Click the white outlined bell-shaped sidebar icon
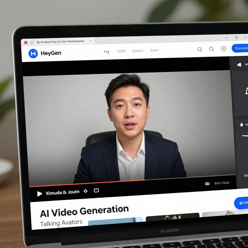This screenshot has width=248, height=248. (247, 91)
